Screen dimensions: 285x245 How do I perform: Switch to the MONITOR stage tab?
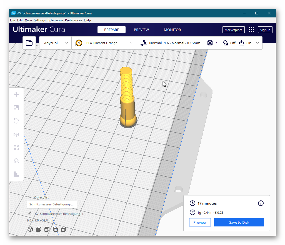coord(172,30)
